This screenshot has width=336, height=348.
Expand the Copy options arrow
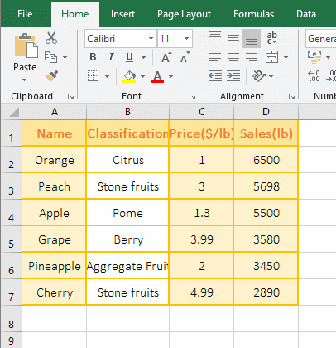pos(65,57)
